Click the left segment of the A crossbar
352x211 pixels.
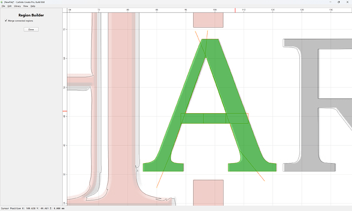pyautogui.click(x=192, y=118)
